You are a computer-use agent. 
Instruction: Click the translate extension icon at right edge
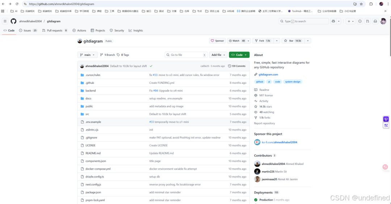pos(386,125)
